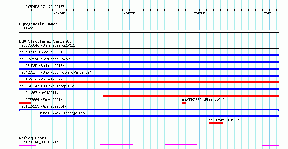Click the thin blue nsv1119225 line
Viewport: 288px width, 149px height.
click(x=149, y=110)
